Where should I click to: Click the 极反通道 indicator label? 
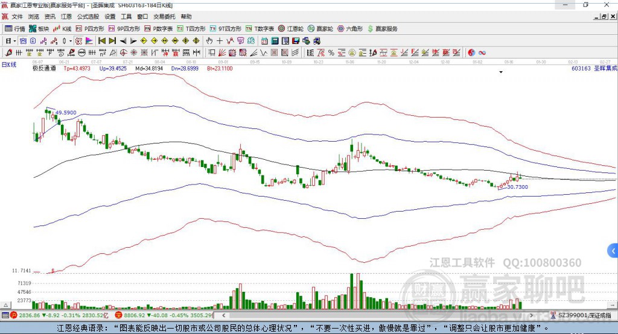(x=44, y=68)
